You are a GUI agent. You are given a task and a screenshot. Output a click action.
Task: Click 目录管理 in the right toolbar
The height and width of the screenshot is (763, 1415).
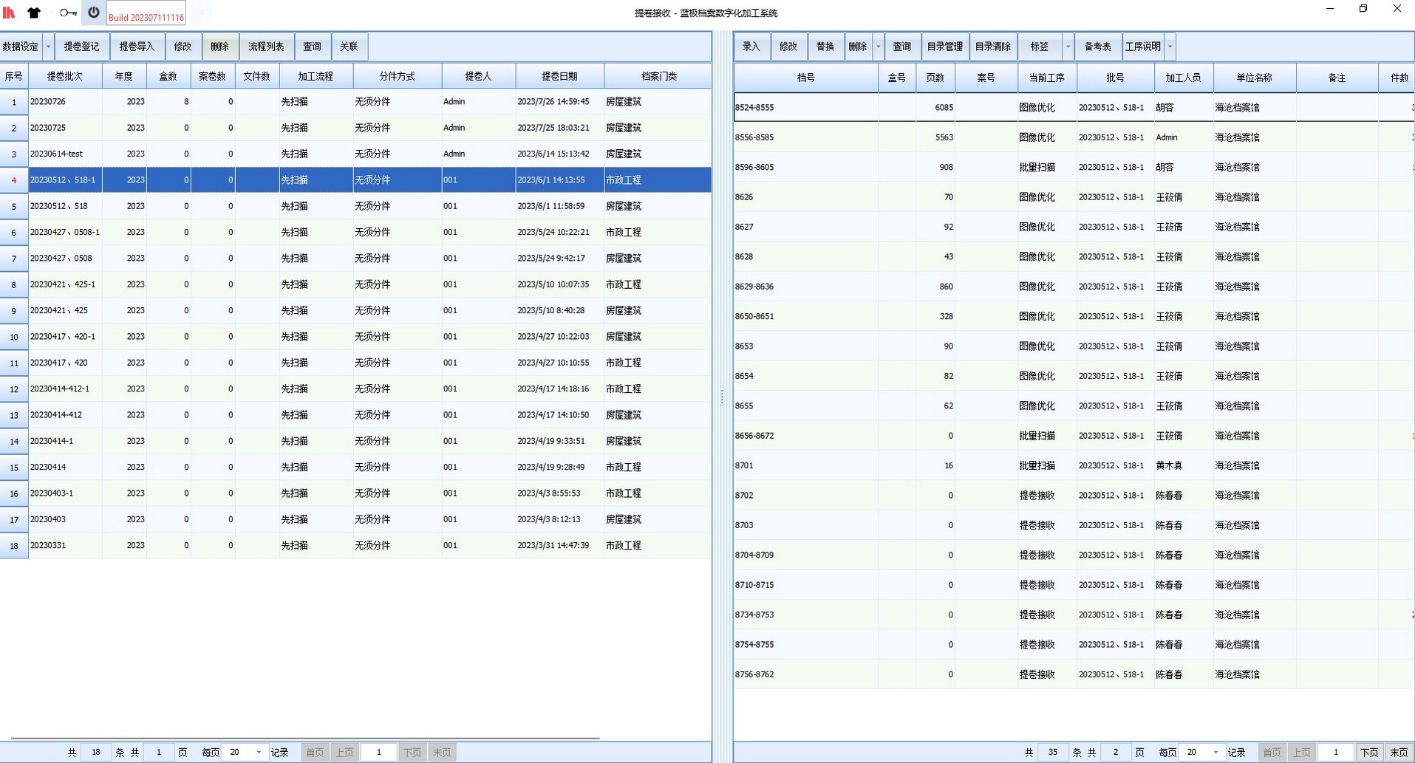(x=944, y=47)
